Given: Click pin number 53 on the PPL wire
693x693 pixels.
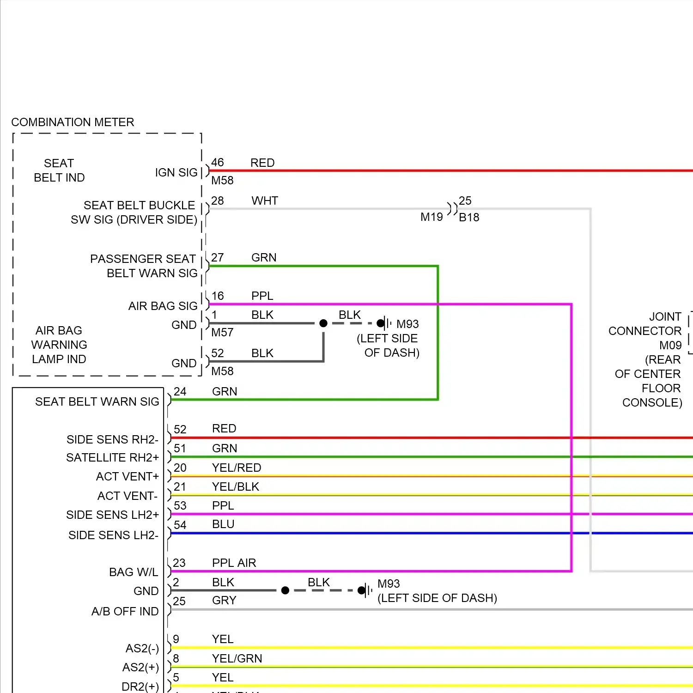Looking at the screenshot, I should [x=180, y=505].
